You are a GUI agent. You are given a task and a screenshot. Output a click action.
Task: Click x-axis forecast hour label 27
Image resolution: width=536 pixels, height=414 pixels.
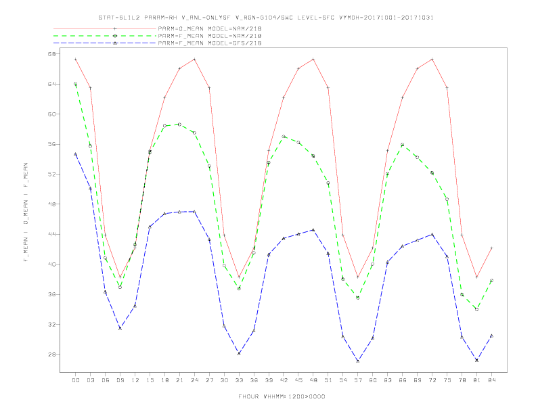click(x=209, y=380)
